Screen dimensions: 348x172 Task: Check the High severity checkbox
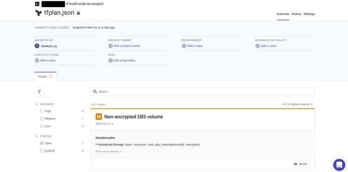[42, 111]
